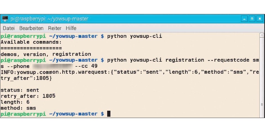This screenshot has height=132, width=265.
Task: Click the black cursor block at the last prompt
Action: pos(109,114)
